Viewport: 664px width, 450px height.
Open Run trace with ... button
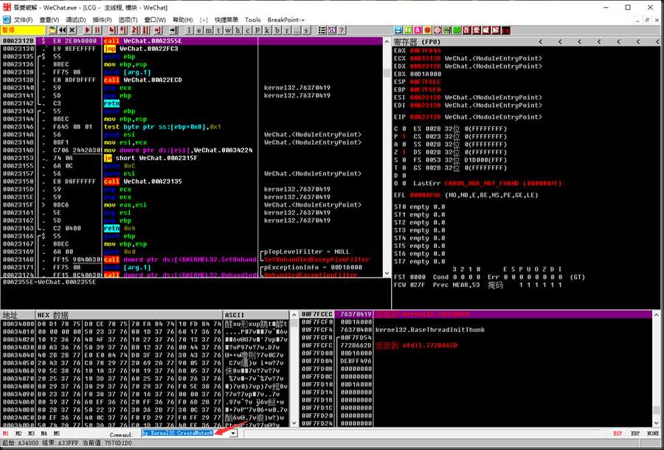297,30
